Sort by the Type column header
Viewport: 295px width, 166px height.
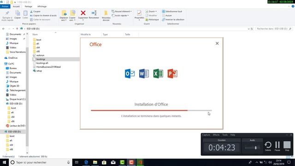(105, 35)
